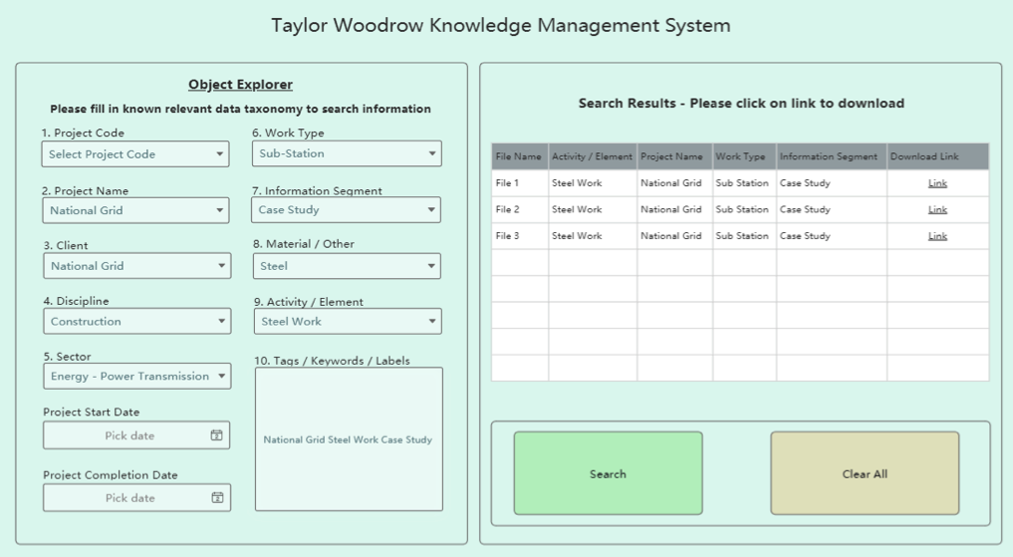
Task: Open the download Link for File 1
Action: pos(937,183)
